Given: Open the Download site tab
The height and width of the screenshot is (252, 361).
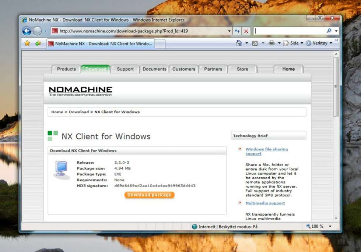Looking at the screenshot, I should click(x=96, y=69).
